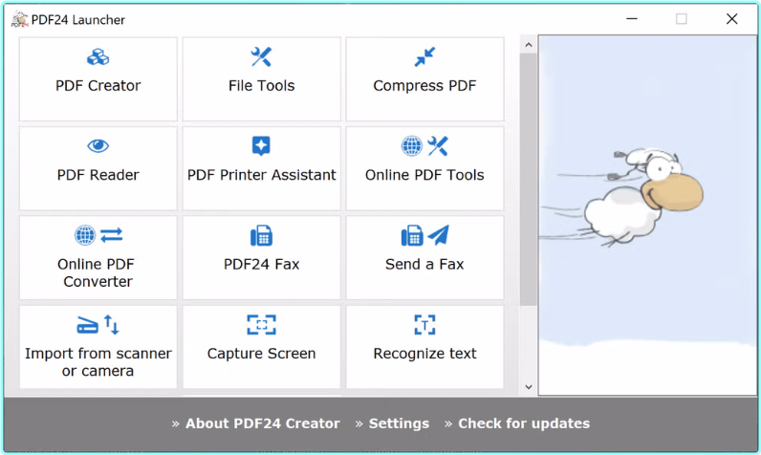This screenshot has height=455, width=761.
Task: Minimize the PDF24 Launcher window
Action: [631, 19]
